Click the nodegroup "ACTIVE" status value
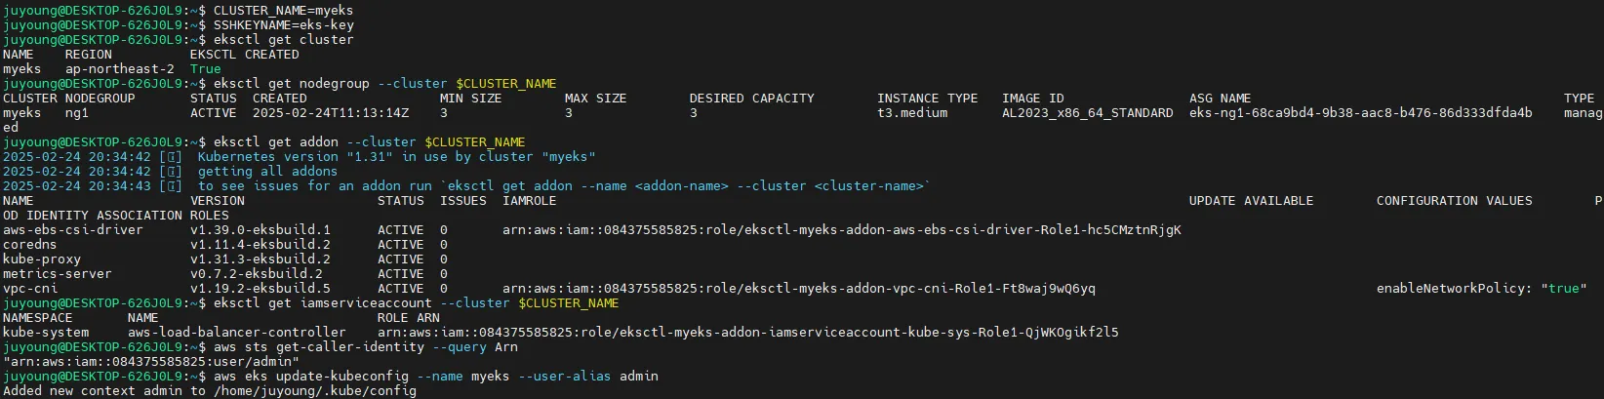The image size is (1604, 399). pos(214,113)
